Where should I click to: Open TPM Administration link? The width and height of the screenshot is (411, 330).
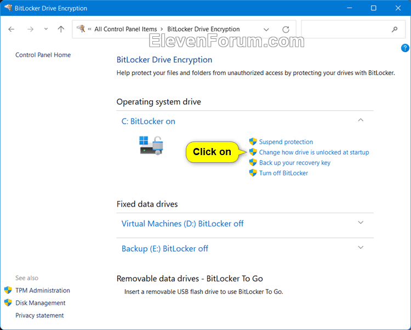click(x=43, y=291)
